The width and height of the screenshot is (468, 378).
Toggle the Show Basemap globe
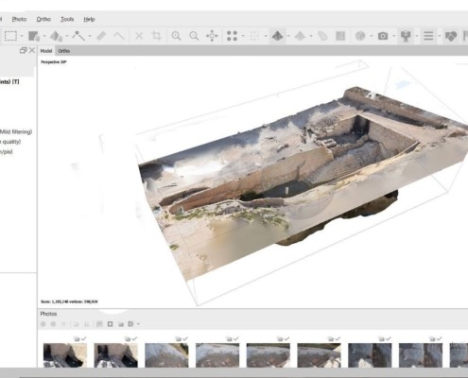coord(360,36)
